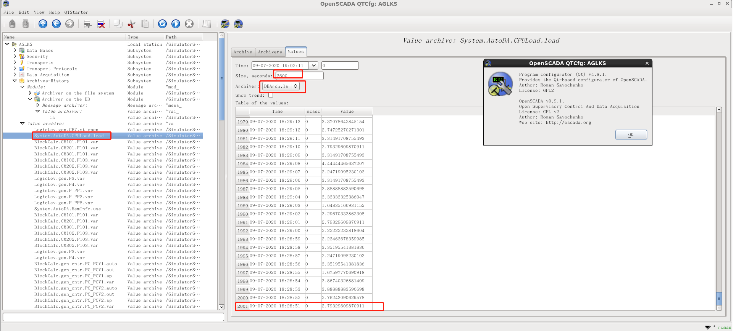Open the View menu
Viewport: 733px width, 331px height.
pos(39,12)
